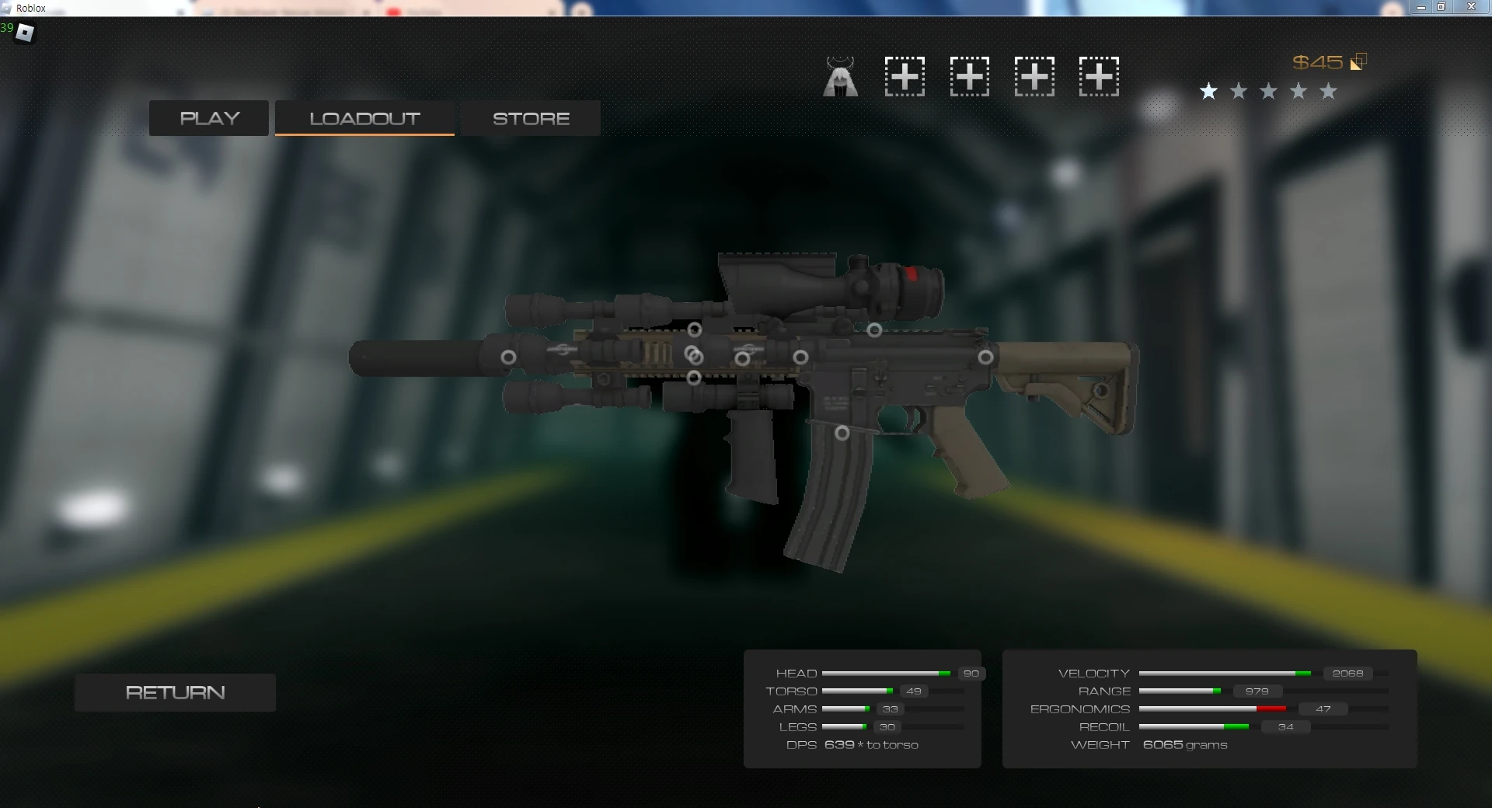Open the STORE tab

point(530,117)
